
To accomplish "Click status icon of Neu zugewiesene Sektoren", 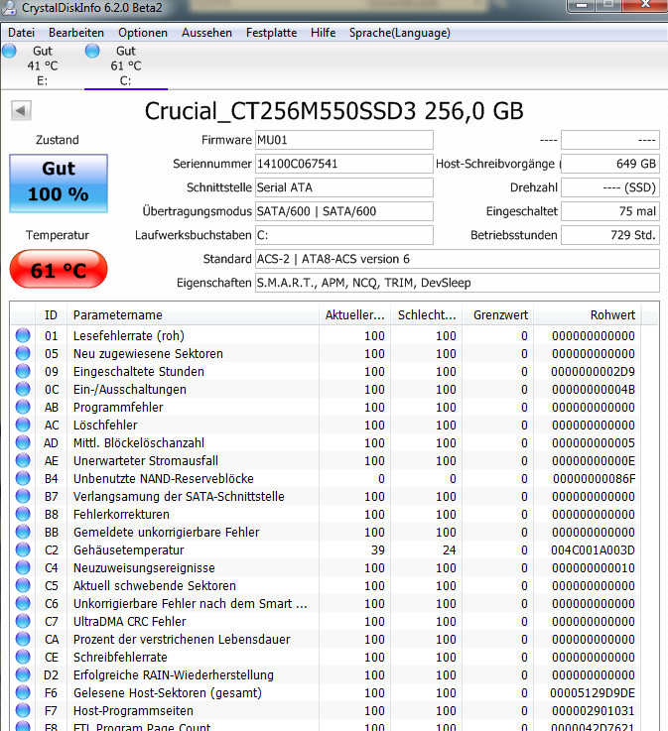I will coord(23,353).
